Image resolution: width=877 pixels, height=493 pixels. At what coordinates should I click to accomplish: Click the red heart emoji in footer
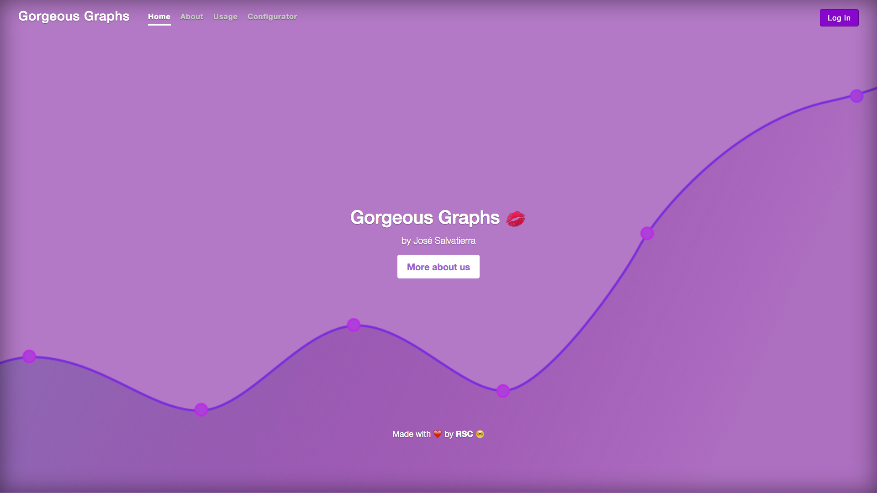pos(438,434)
